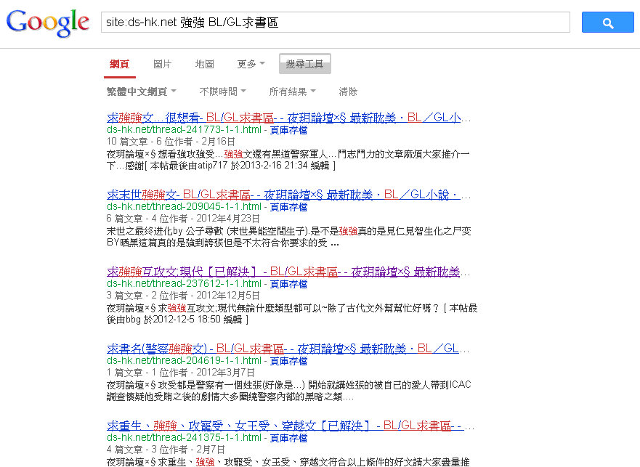Open 頁庫存檔 for thread-241375
The height and width of the screenshot is (467, 640).
288,438
